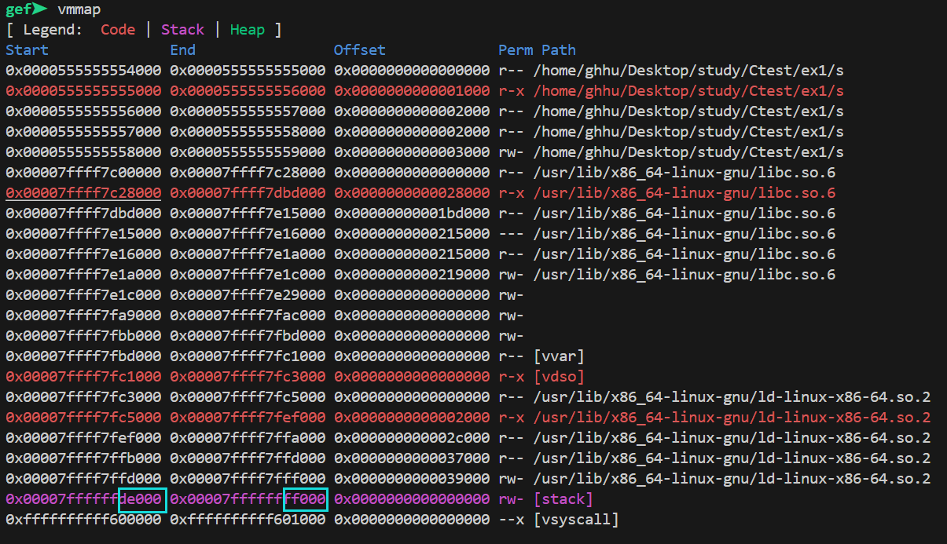Select start address 0x00007ffff7fbb000
The image size is (947, 544).
[x=83, y=336]
